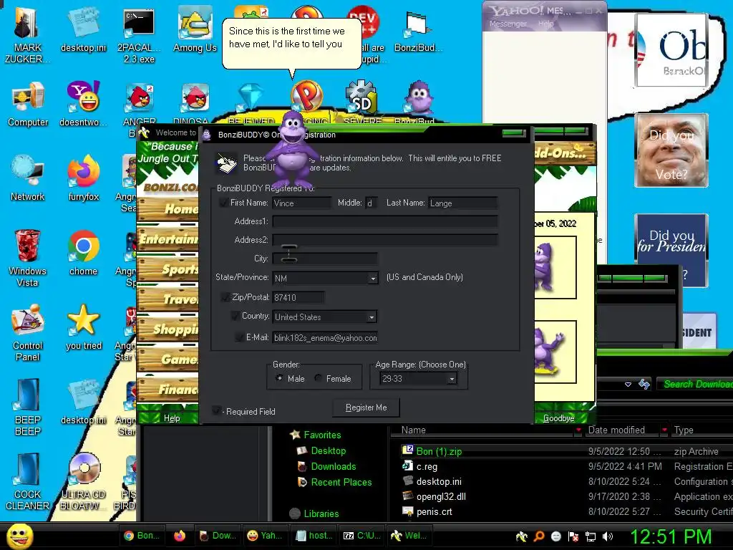Open the Dow... taskbar button

(x=216, y=536)
